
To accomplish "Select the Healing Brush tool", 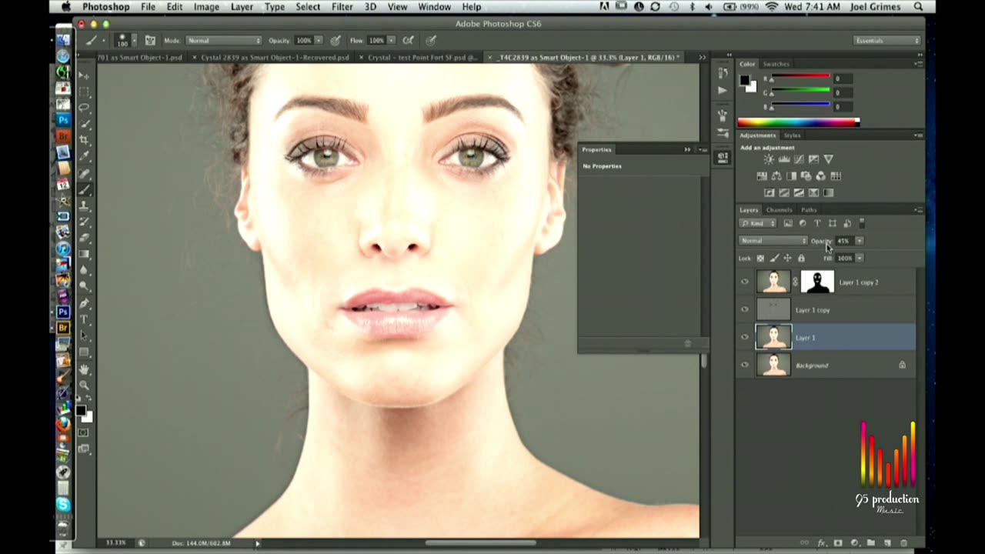I will pos(85,172).
